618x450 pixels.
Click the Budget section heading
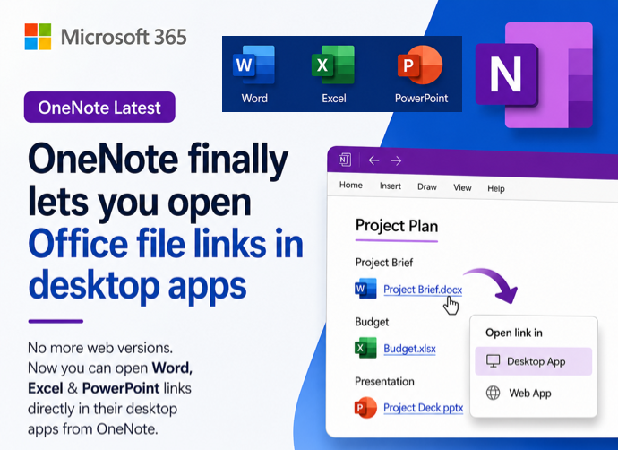[x=372, y=322]
